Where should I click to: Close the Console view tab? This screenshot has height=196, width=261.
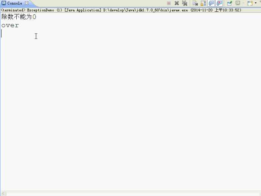point(27,3)
